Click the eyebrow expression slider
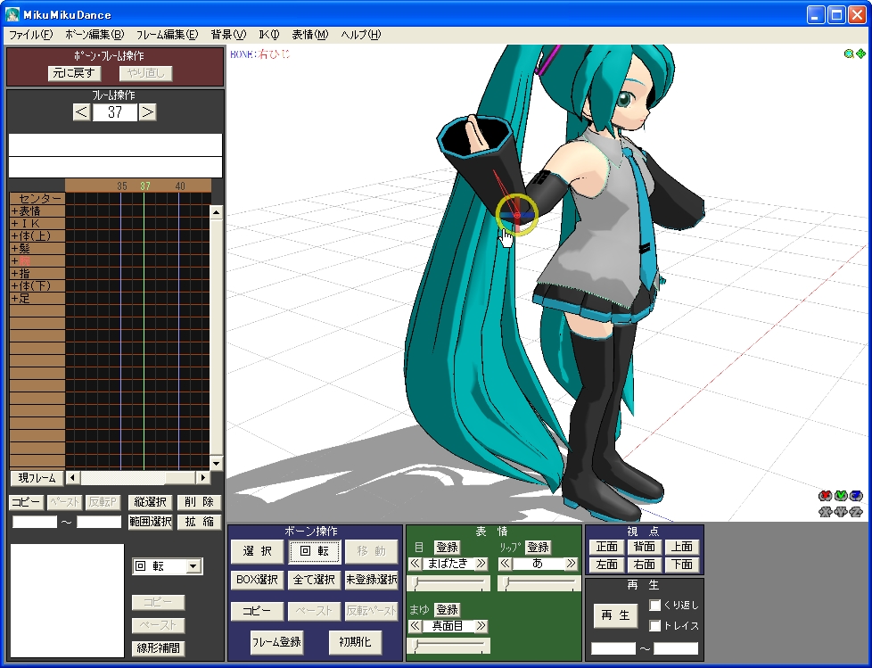The width and height of the screenshot is (872, 668). coord(448,645)
